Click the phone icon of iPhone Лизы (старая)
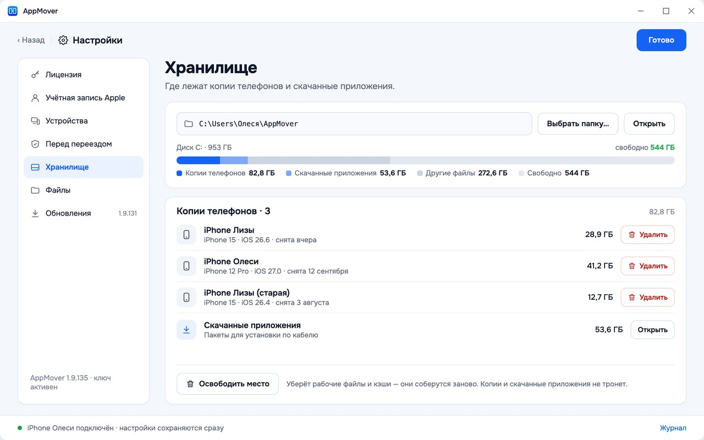The height and width of the screenshot is (440, 704). 186,298
